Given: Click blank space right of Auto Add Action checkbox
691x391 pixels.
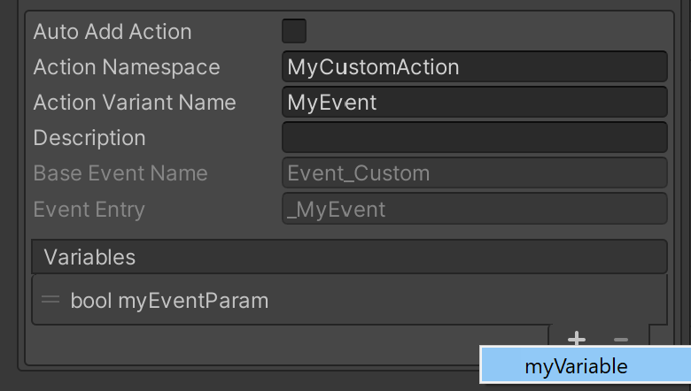Looking at the screenshot, I should coord(485,31).
